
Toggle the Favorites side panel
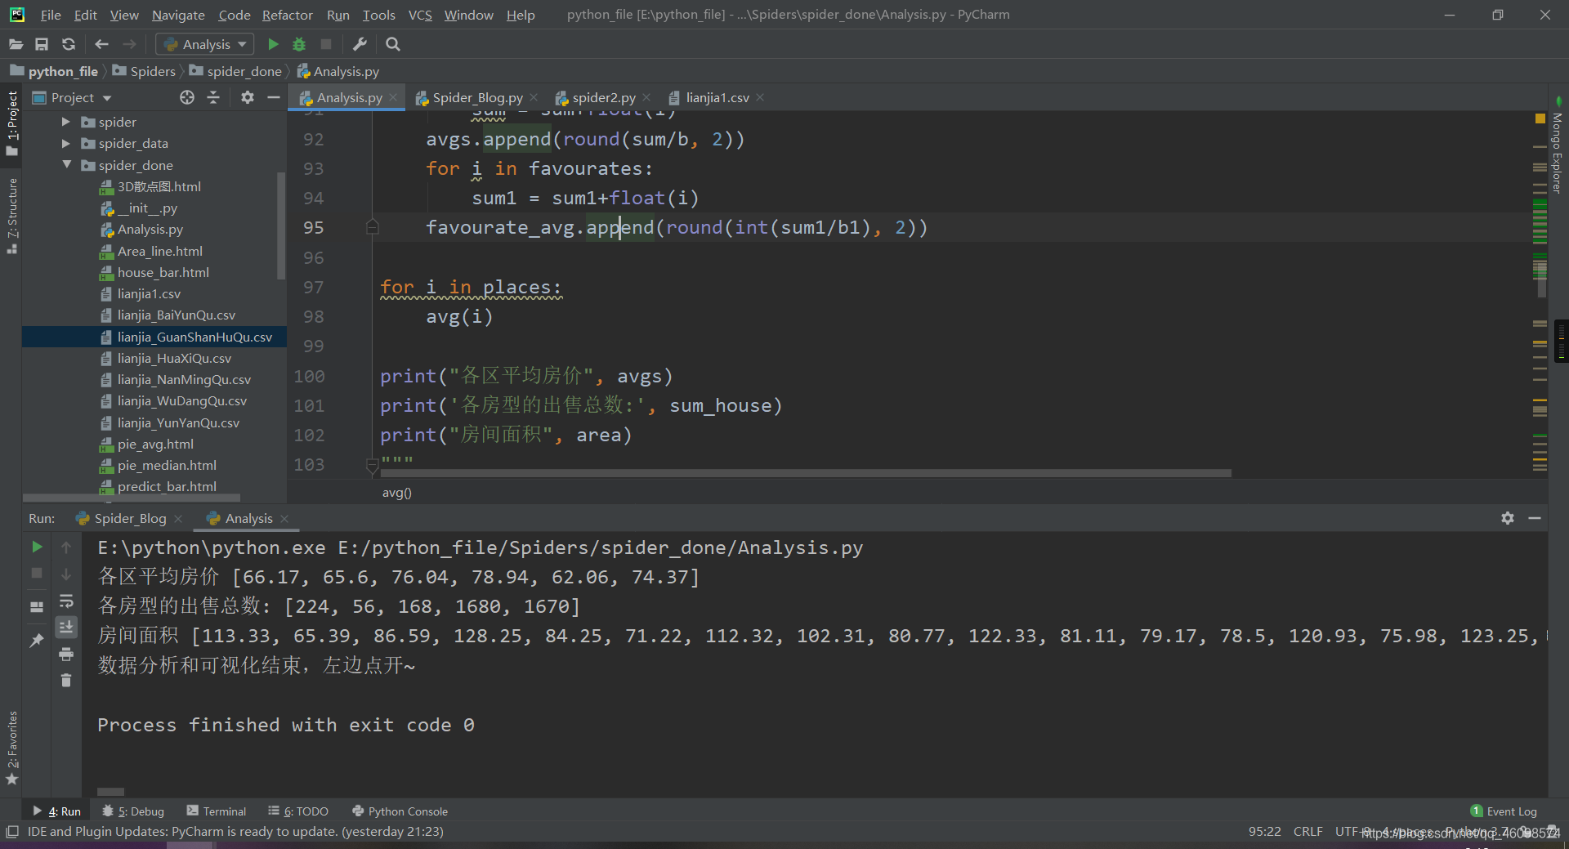pos(11,747)
